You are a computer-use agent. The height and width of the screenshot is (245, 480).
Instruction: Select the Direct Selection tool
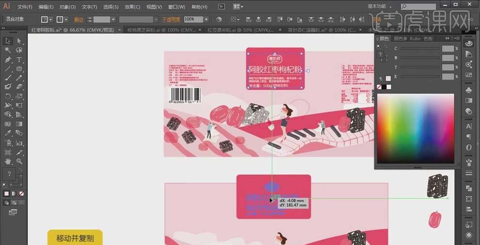point(19,41)
